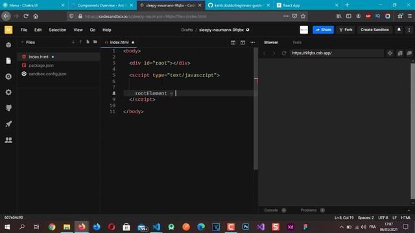Image resolution: width=415 pixels, height=233 pixels.
Task: Open the preview in a new window icon
Action: tap(409, 53)
